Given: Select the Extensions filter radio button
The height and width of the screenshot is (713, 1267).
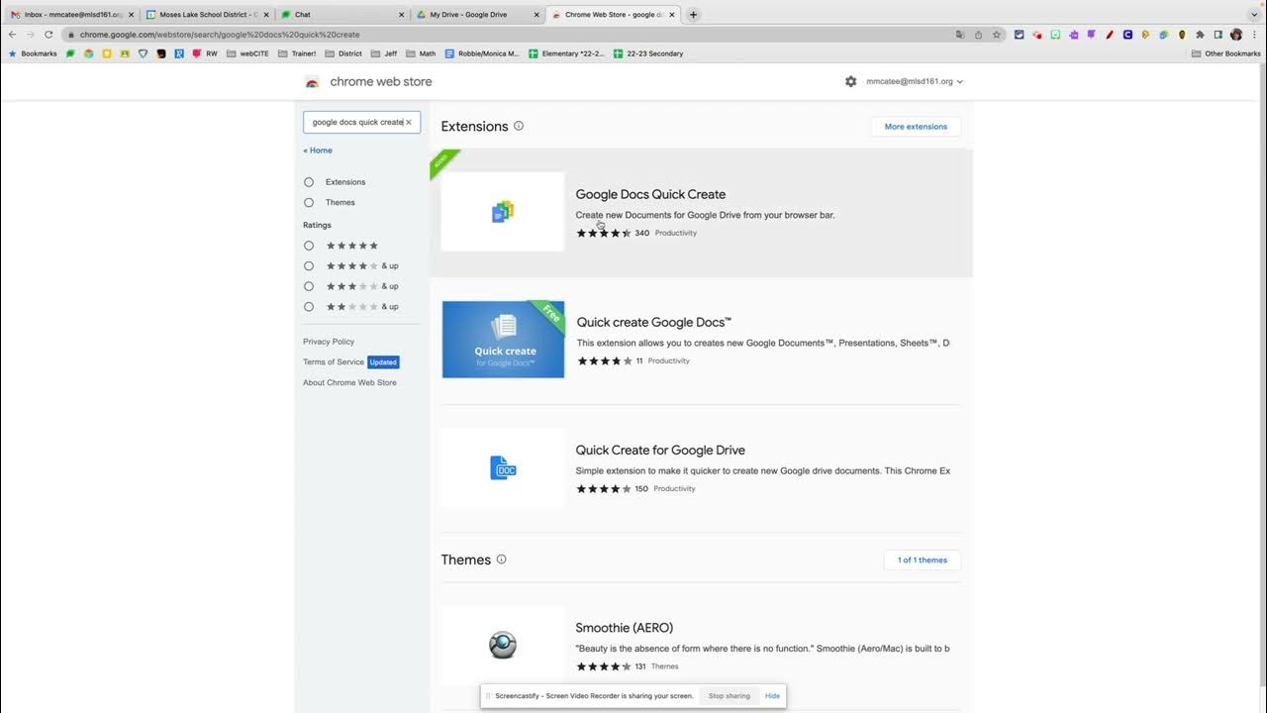Looking at the screenshot, I should pyautogui.click(x=309, y=182).
